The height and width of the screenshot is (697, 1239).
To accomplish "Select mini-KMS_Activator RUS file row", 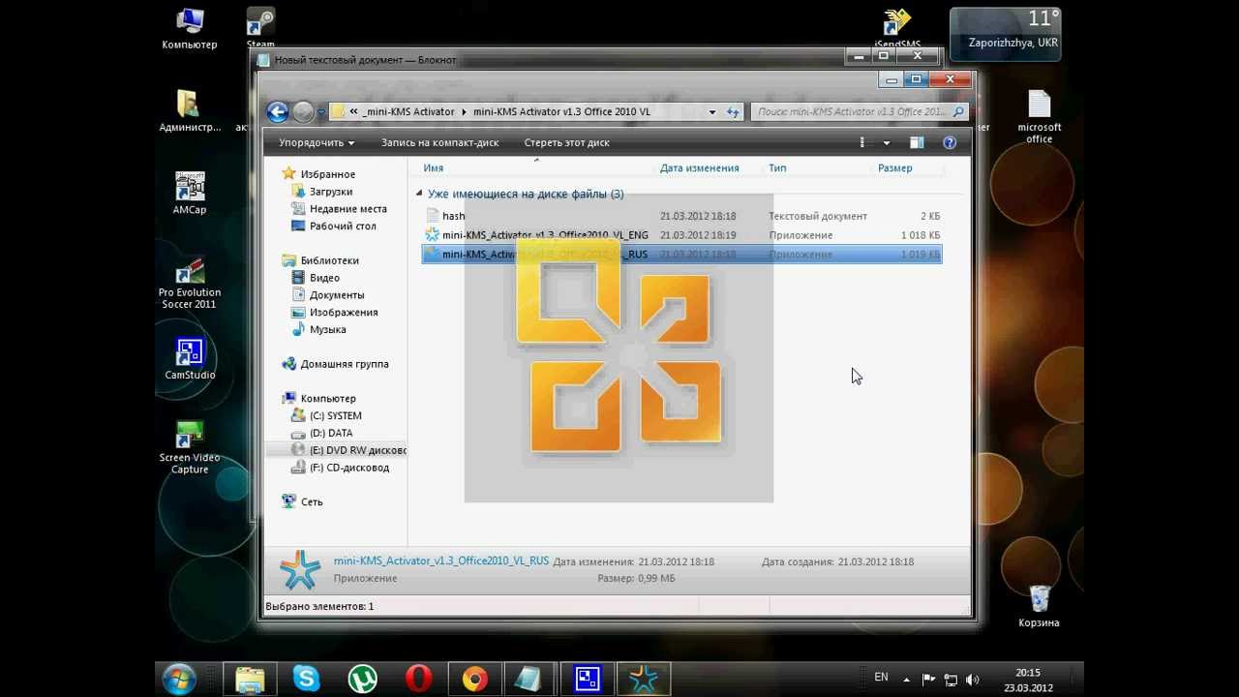I will (681, 255).
